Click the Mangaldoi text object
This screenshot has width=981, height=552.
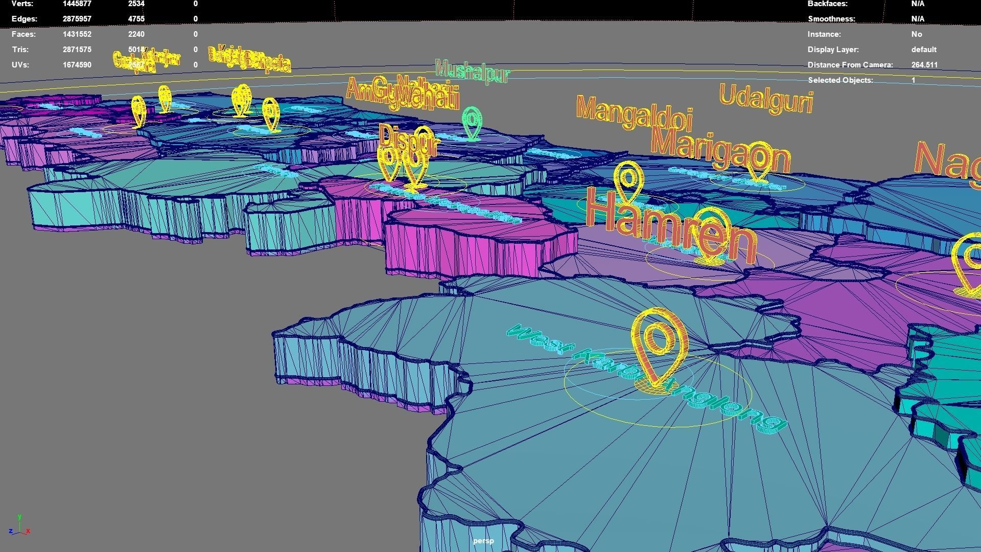(x=634, y=114)
